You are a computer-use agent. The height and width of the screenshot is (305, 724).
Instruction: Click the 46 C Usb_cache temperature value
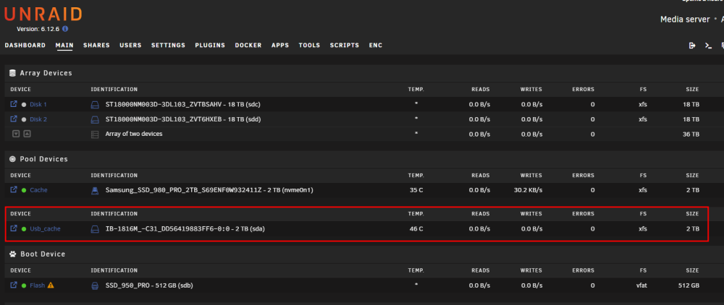pyautogui.click(x=416, y=228)
